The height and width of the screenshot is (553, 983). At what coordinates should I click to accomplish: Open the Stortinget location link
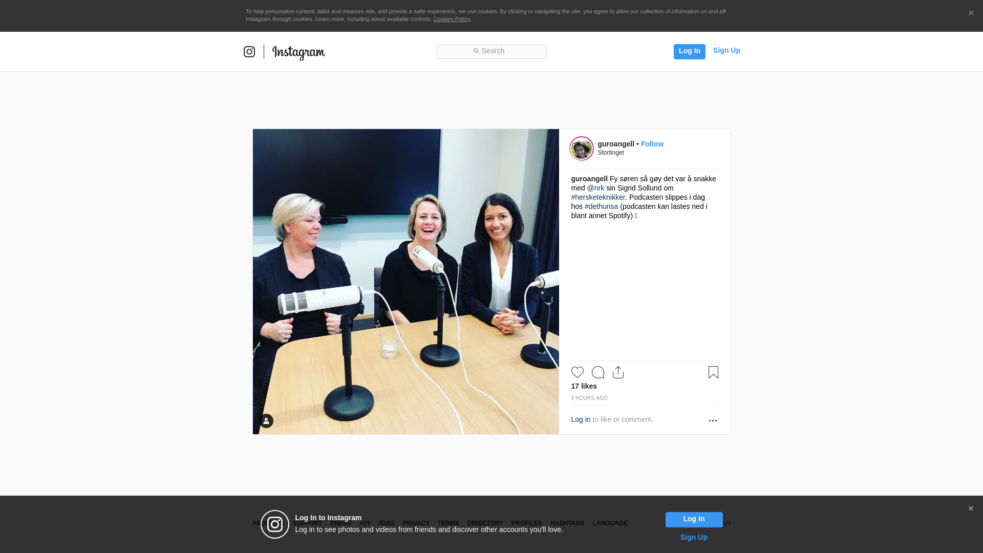coord(610,153)
